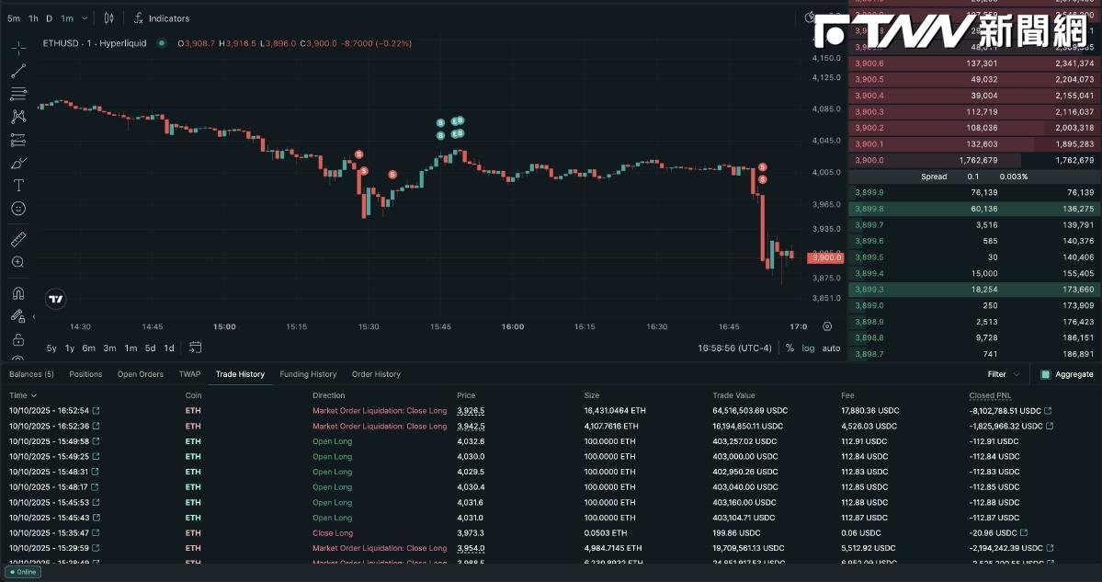The height and width of the screenshot is (582, 1102).
Task: Switch to the Positions tab
Action: tap(85, 374)
